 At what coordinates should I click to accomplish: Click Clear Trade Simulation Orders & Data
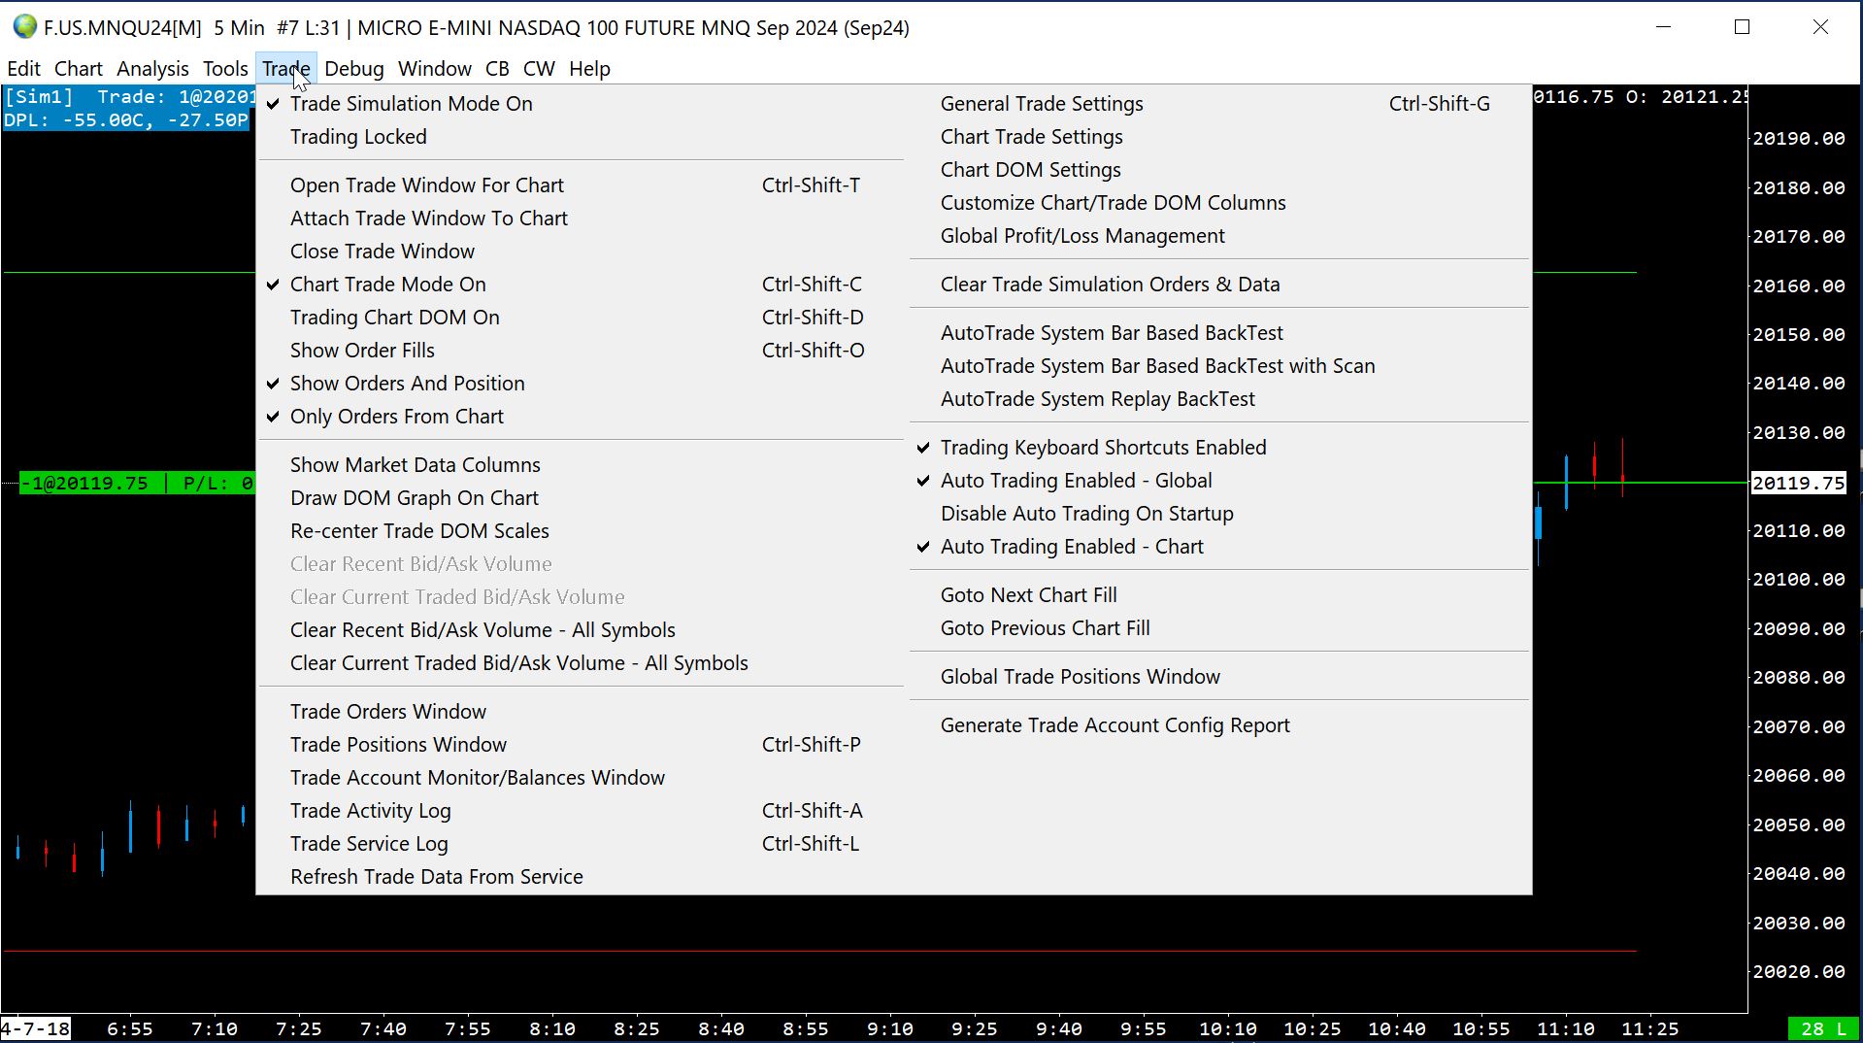[x=1110, y=285]
